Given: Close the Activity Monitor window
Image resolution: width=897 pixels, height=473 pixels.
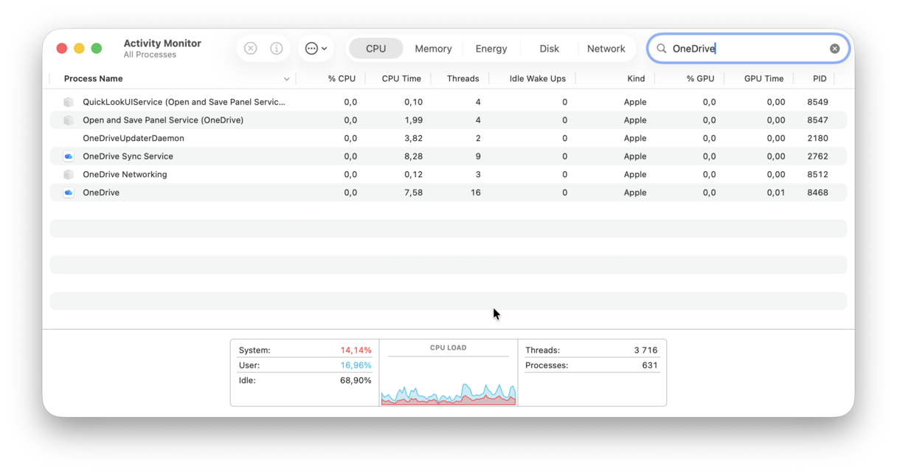Looking at the screenshot, I should pos(62,49).
